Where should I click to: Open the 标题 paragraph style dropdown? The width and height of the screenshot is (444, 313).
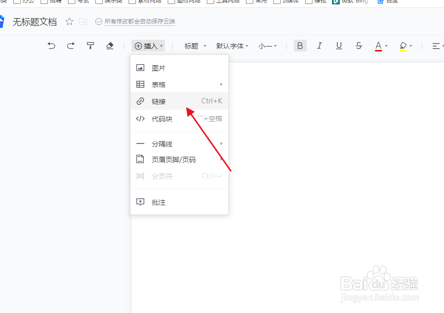point(195,46)
